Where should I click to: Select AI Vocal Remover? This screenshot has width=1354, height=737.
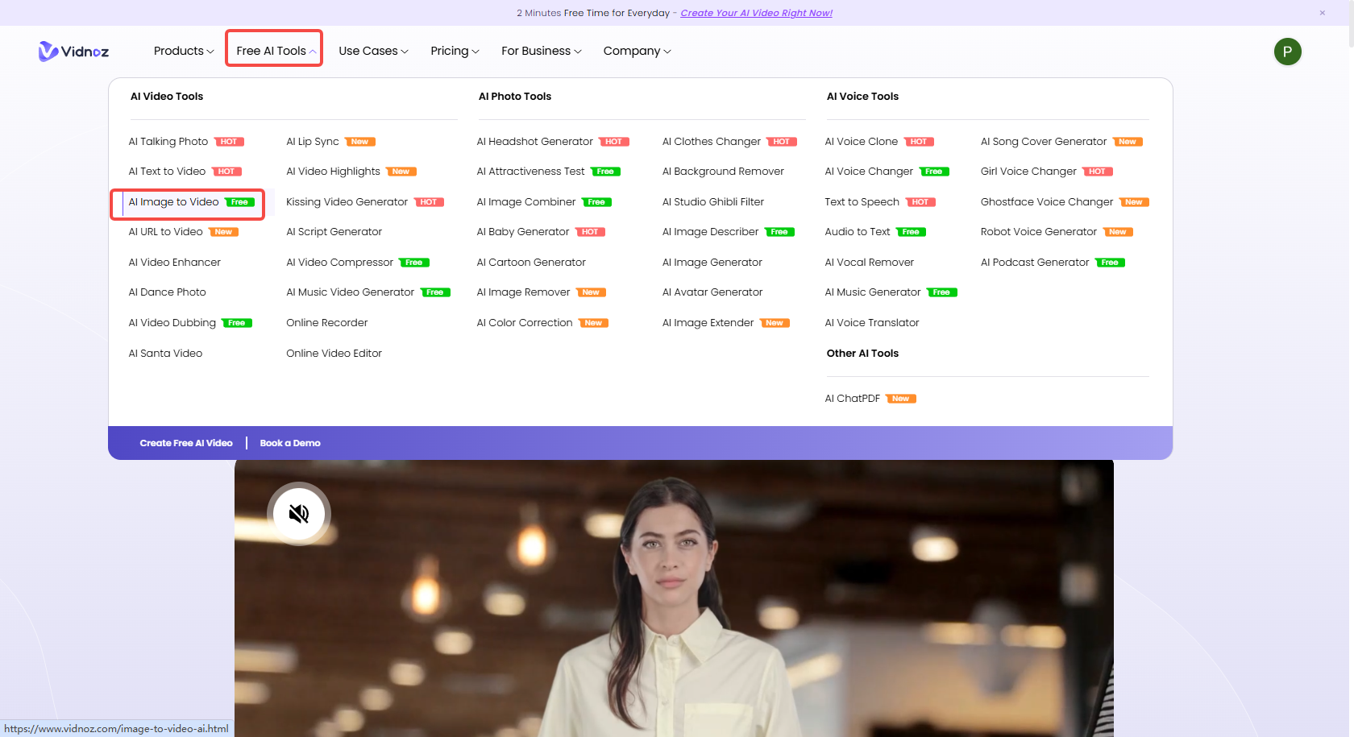click(x=869, y=263)
